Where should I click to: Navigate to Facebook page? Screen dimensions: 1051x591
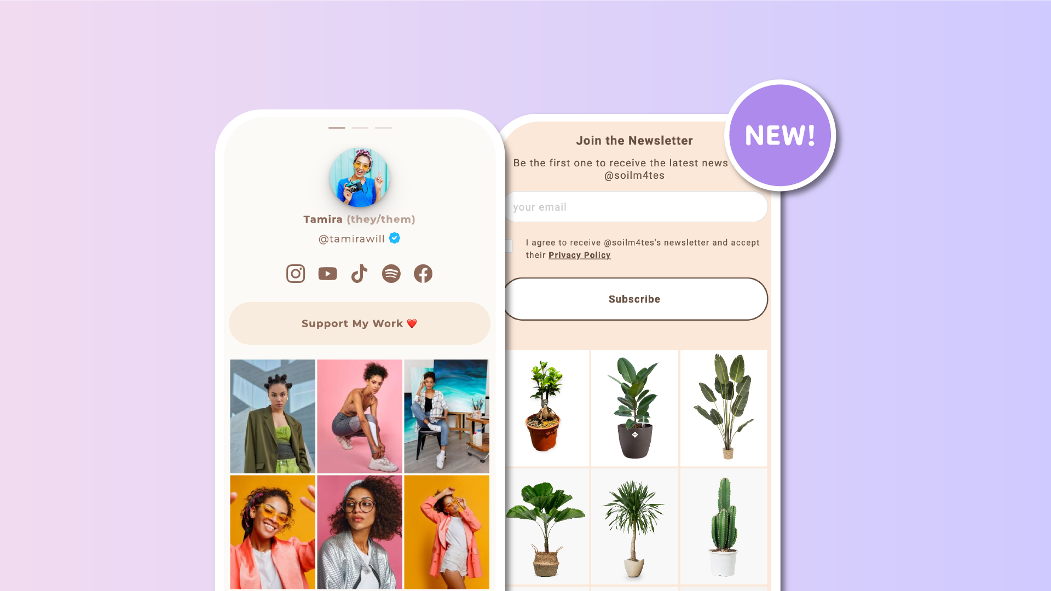click(x=423, y=273)
